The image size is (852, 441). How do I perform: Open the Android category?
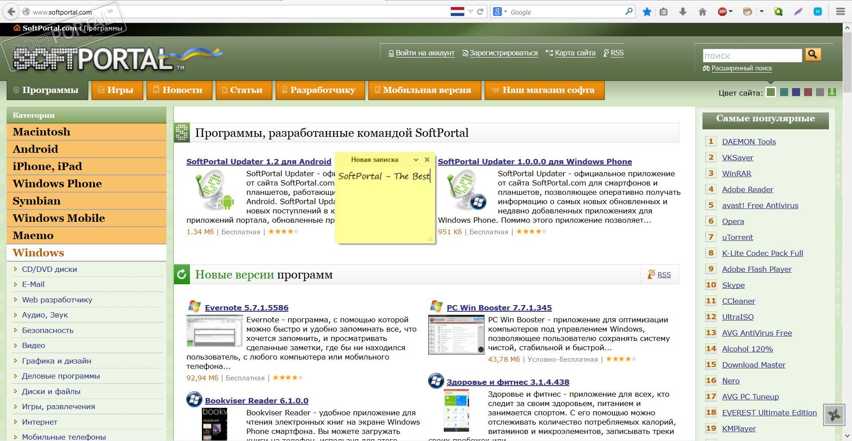[x=87, y=149]
